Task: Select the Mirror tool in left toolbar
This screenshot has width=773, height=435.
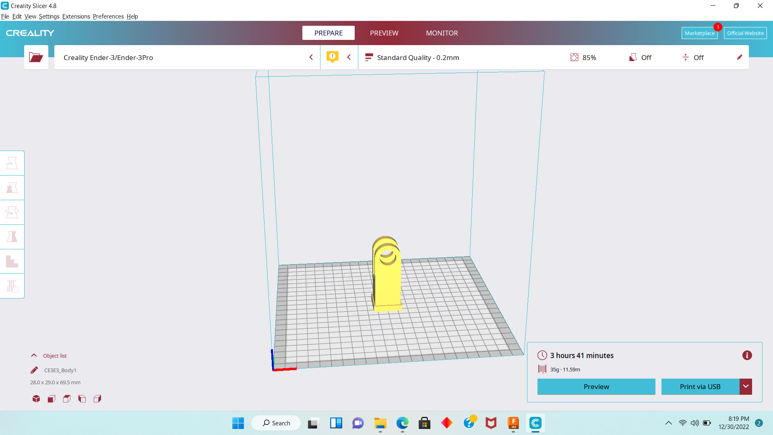Action: (12, 237)
